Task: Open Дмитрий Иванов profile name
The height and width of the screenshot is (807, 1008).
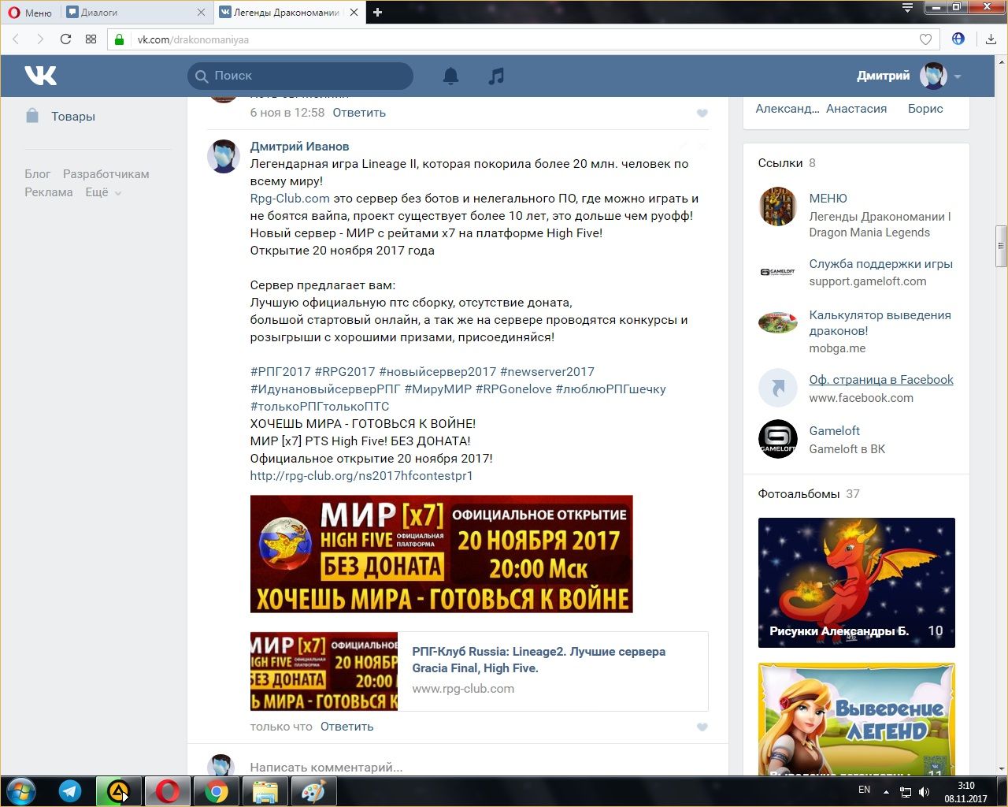Action: point(299,147)
